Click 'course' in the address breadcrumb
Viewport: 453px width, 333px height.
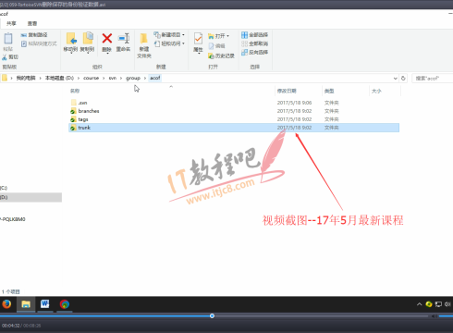click(92, 78)
